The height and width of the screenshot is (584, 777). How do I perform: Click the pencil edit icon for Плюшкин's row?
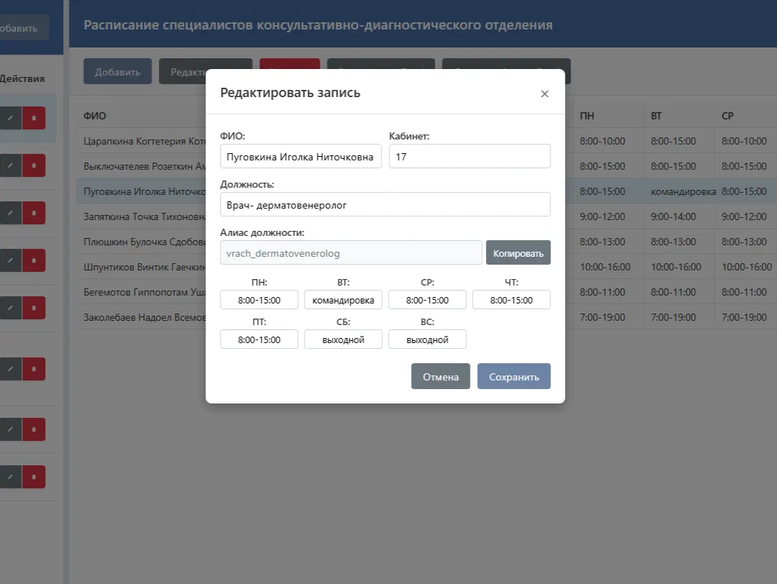coord(10,307)
